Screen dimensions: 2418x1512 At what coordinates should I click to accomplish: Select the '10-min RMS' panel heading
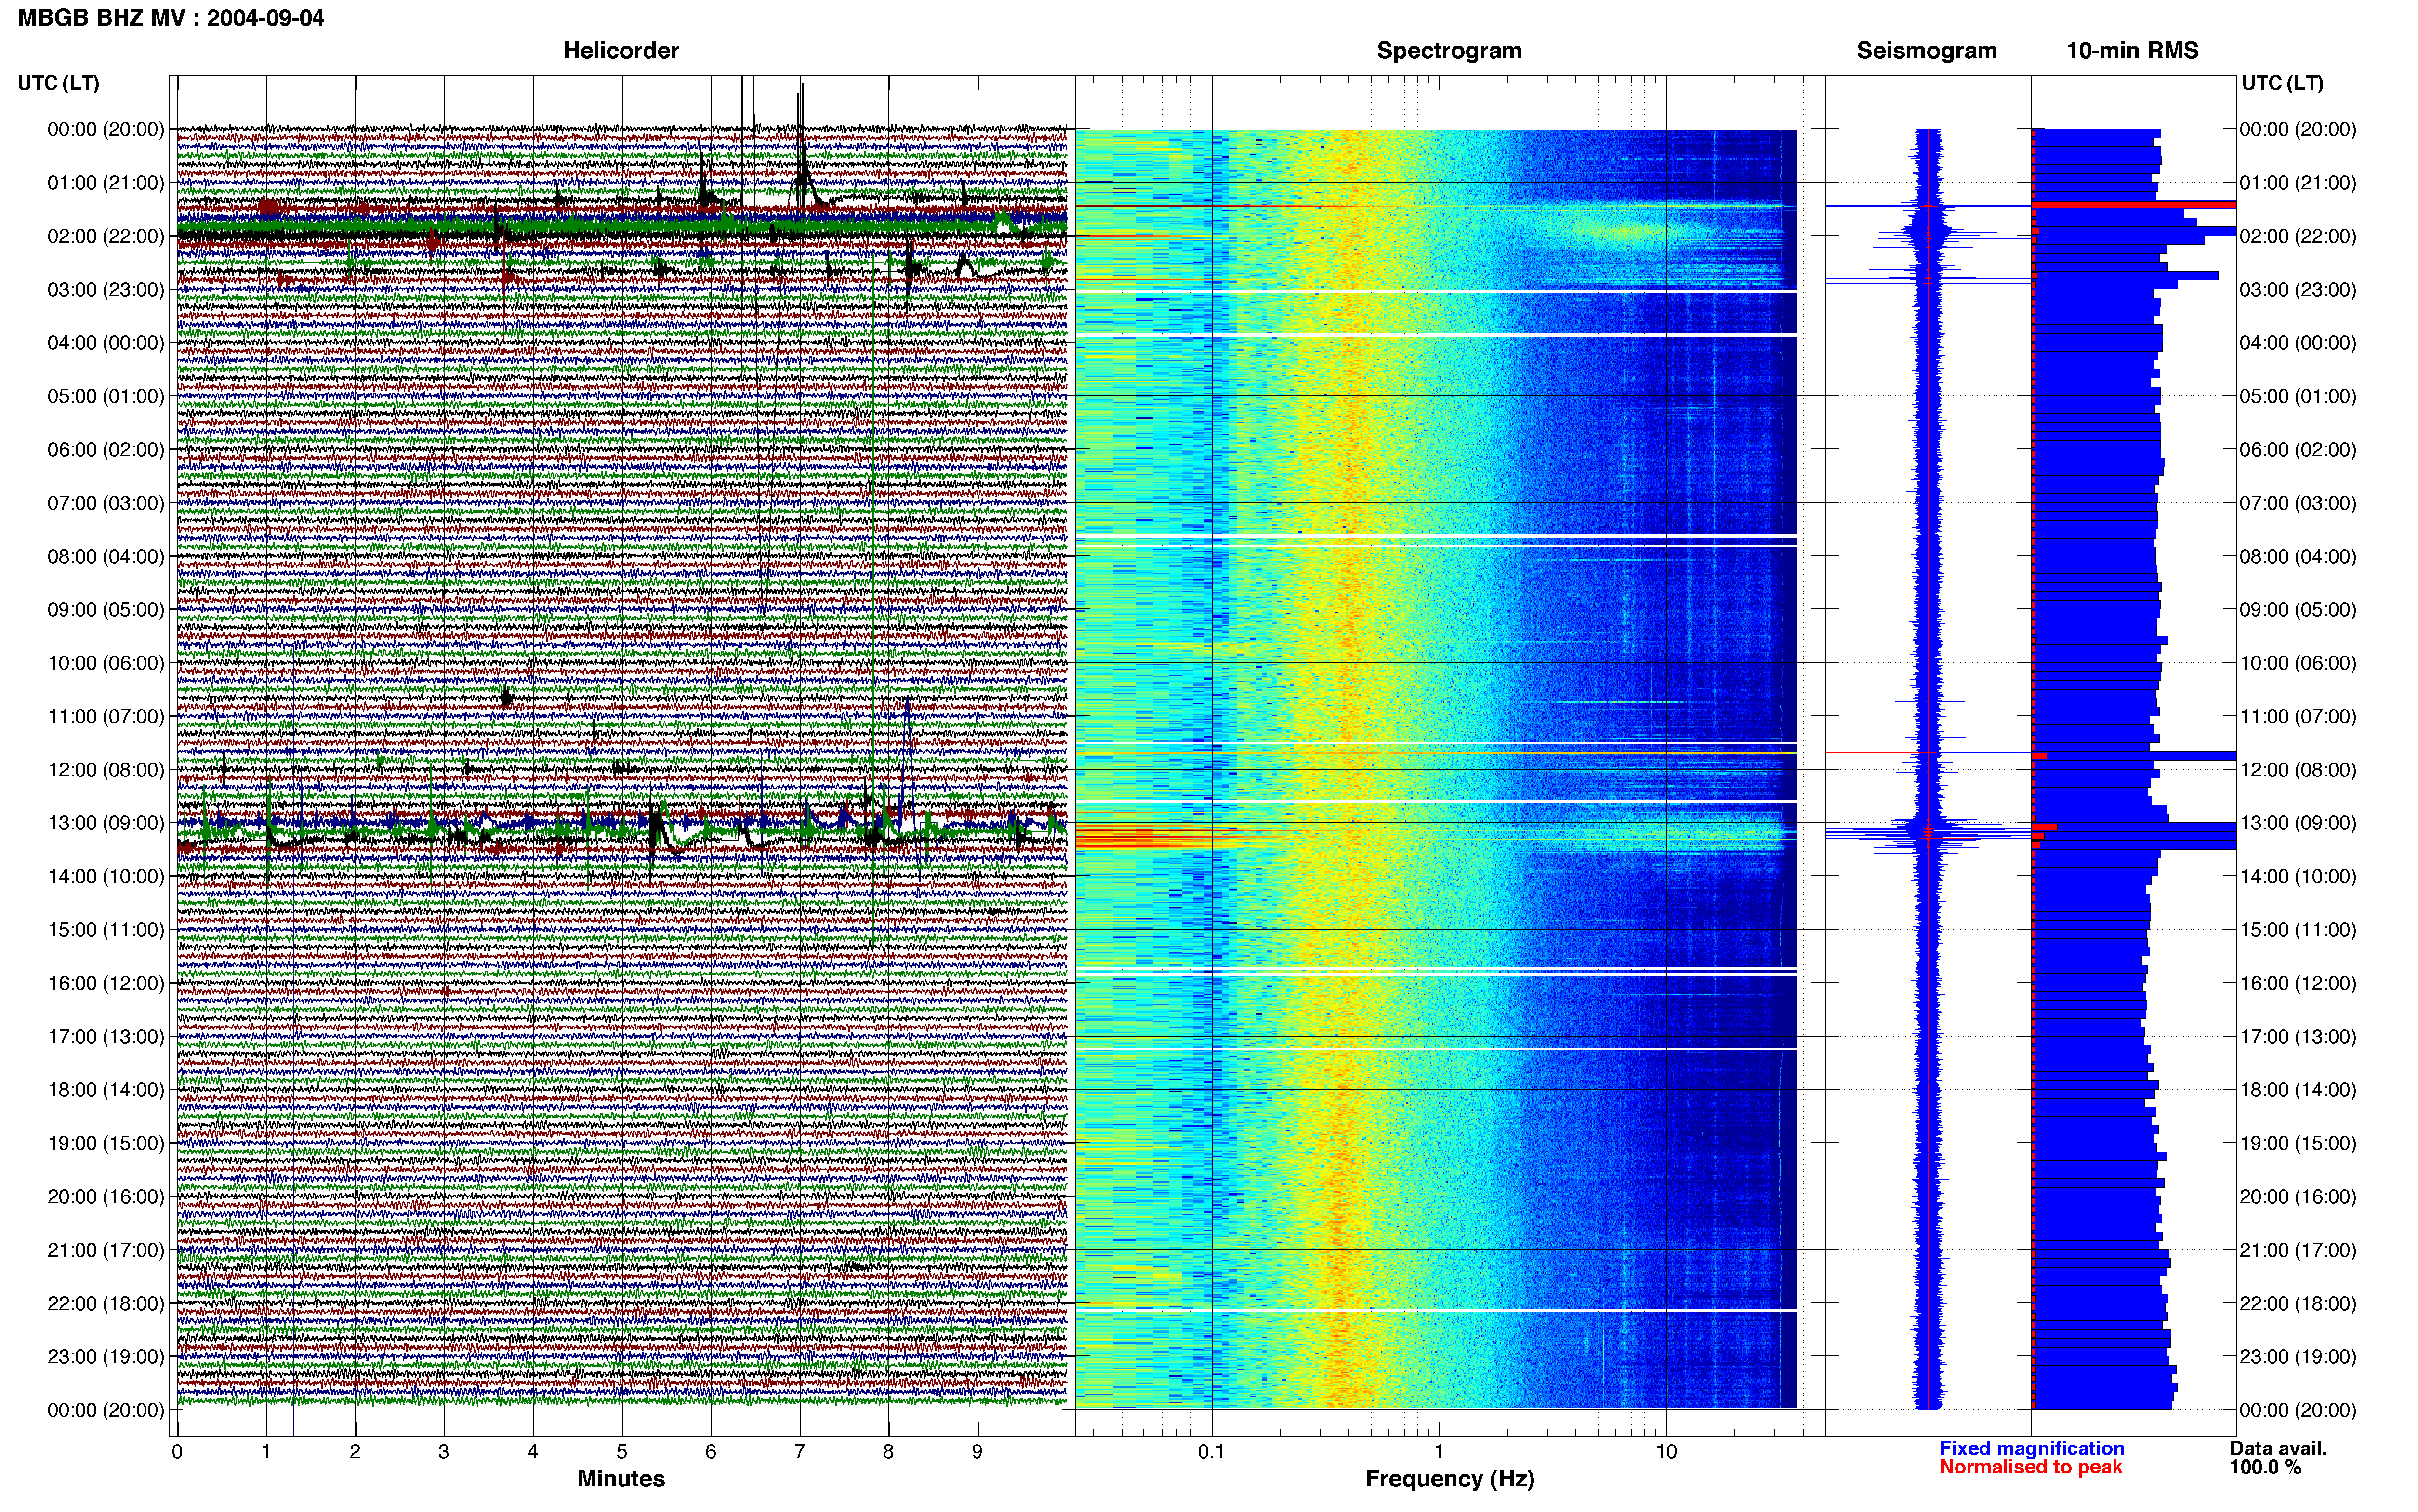[x=2132, y=51]
